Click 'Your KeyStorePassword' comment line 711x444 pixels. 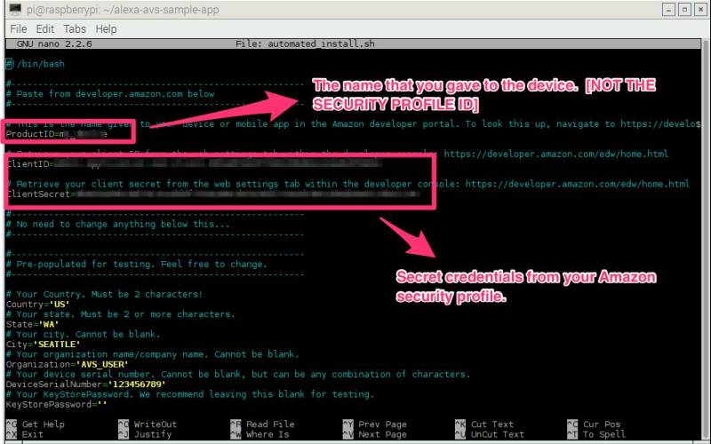190,394
